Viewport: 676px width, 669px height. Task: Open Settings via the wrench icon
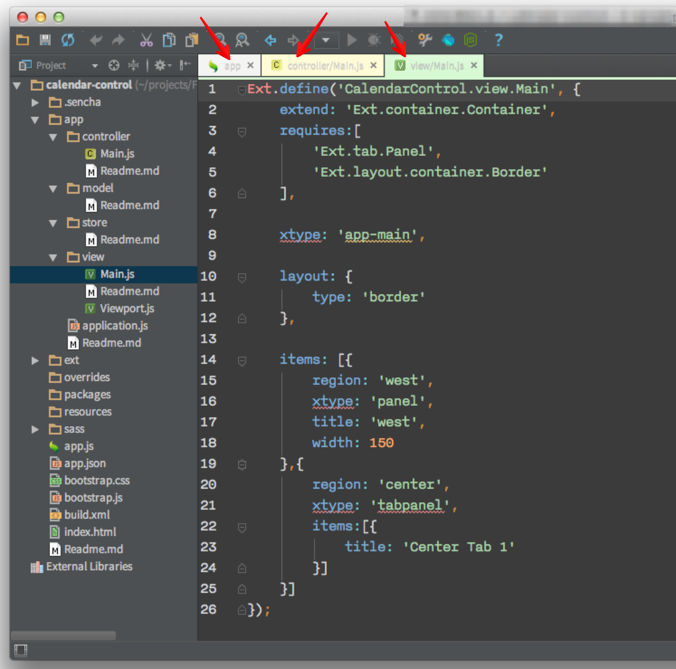[425, 40]
